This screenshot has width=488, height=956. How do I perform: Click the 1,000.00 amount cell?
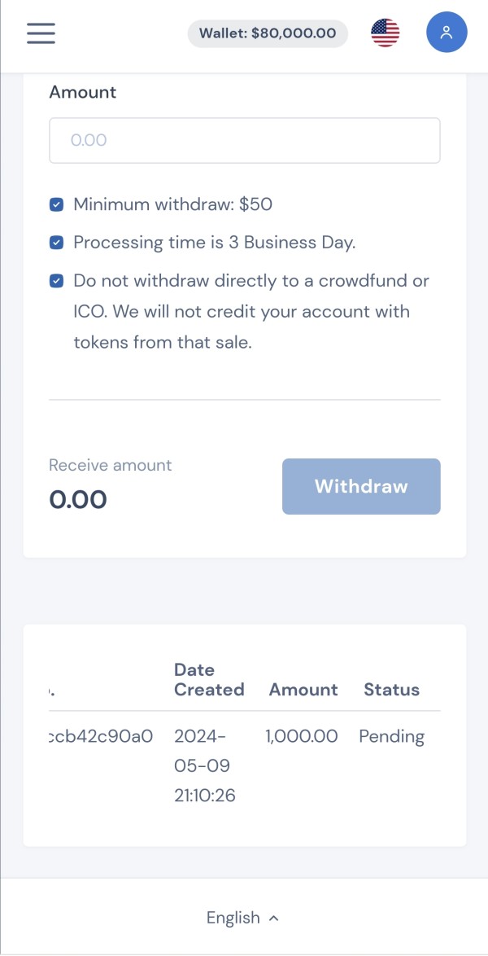[x=301, y=737]
